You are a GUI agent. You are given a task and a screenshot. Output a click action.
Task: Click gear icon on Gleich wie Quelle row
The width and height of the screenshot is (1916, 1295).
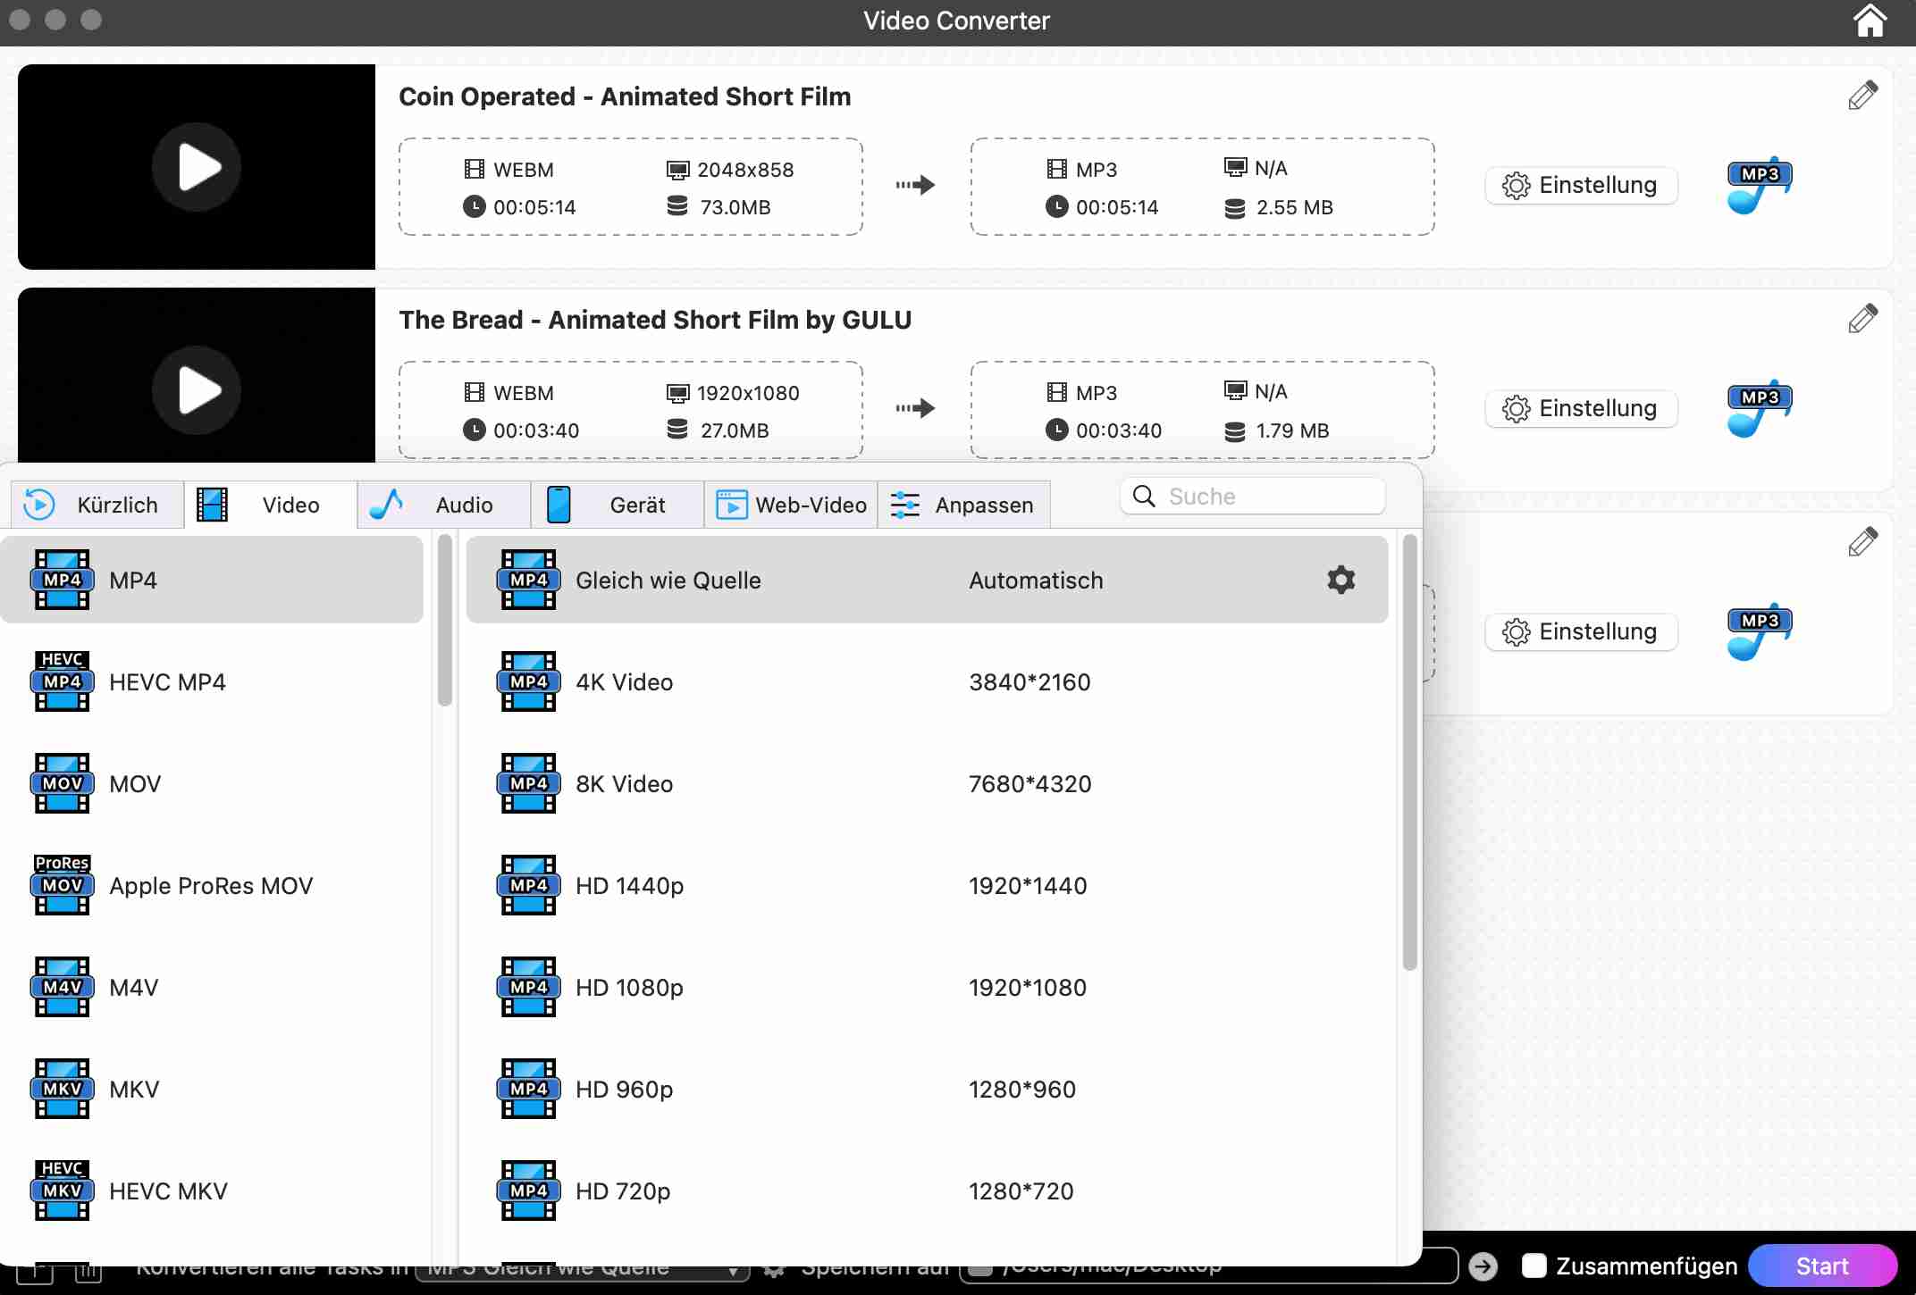click(1340, 580)
